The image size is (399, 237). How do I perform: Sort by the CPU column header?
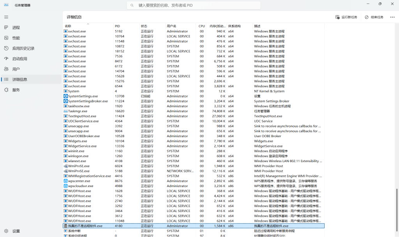pos(201,26)
